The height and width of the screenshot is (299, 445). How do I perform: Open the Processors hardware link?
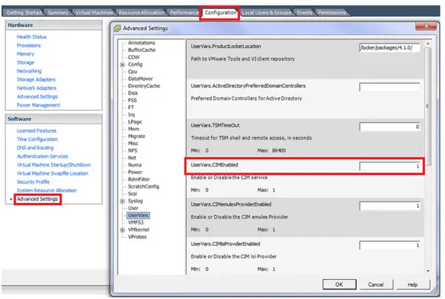(x=29, y=45)
